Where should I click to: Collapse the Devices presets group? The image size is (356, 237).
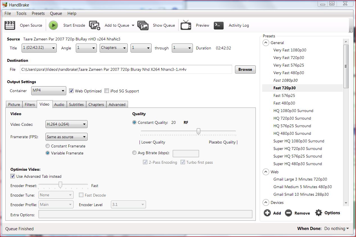tap(265, 202)
